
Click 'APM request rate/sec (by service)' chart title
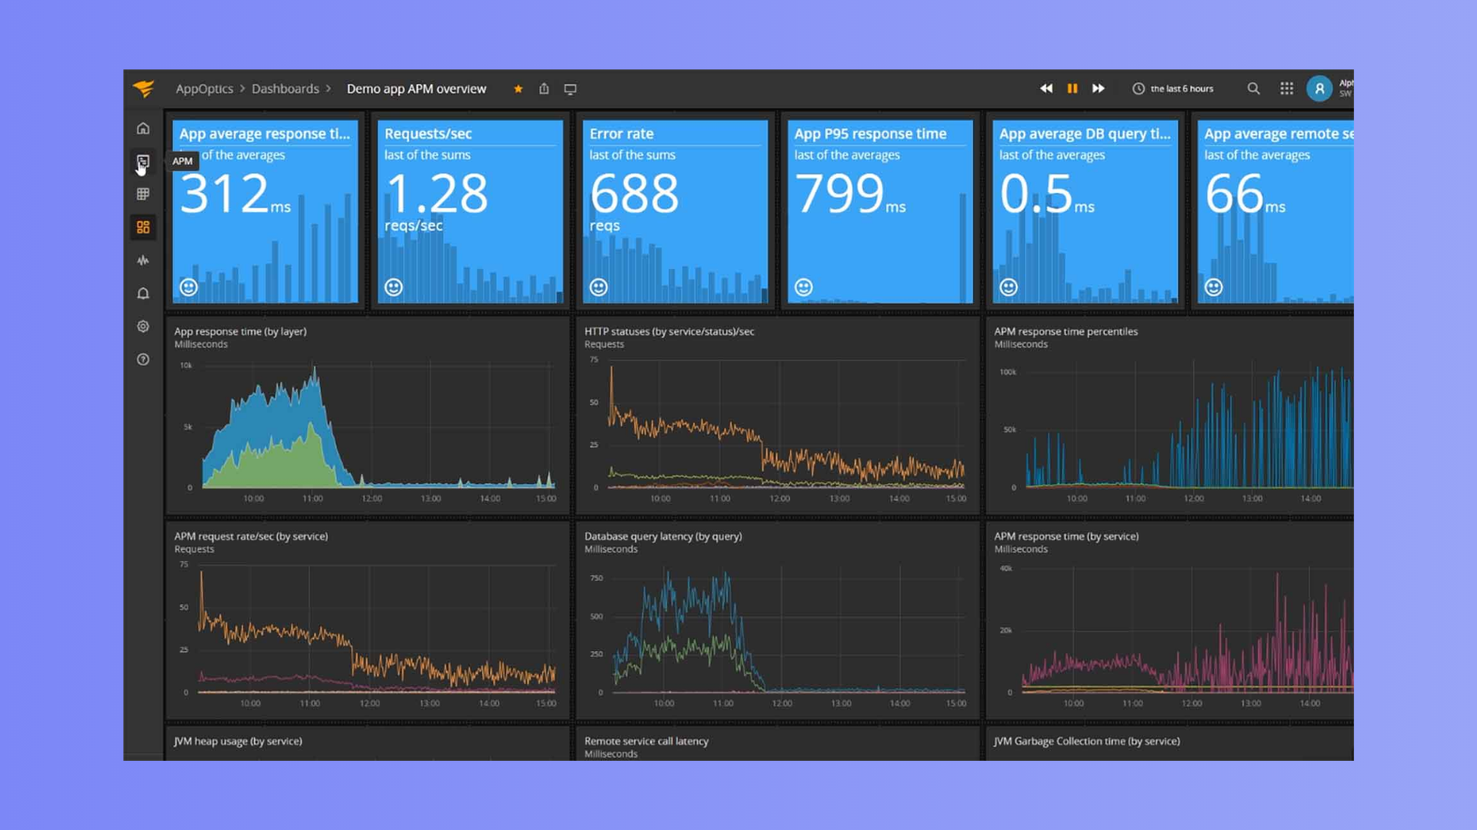(x=251, y=536)
